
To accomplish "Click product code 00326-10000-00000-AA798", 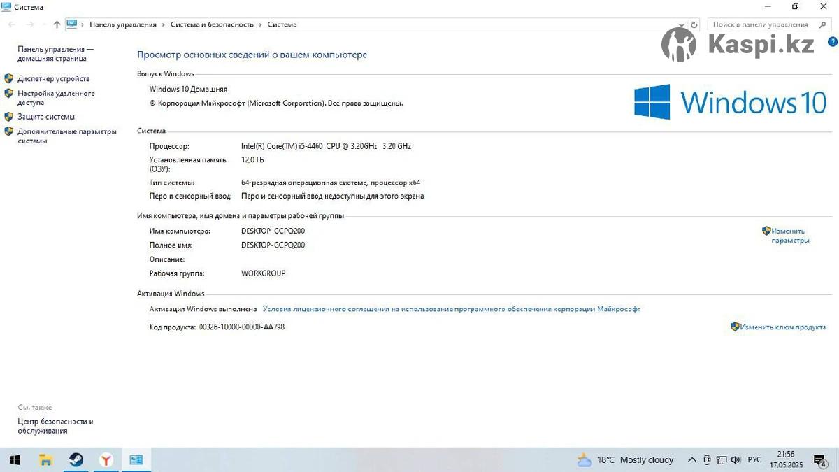I will pyautogui.click(x=242, y=327).
